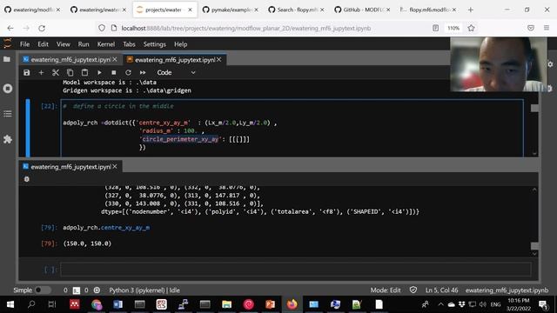Go back with browser back arrow
The width and height of the screenshot is (557, 313).
pyautogui.click(x=10, y=28)
